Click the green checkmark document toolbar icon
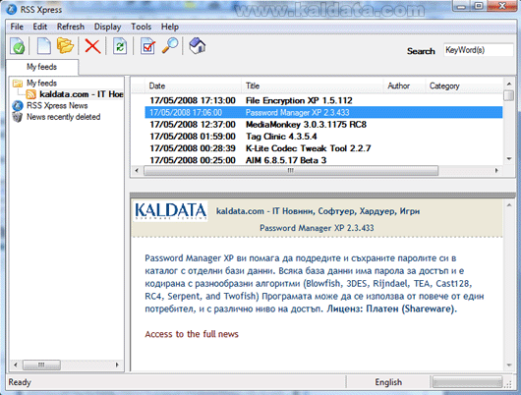Viewport: 521px width, 395px height. click(x=18, y=46)
